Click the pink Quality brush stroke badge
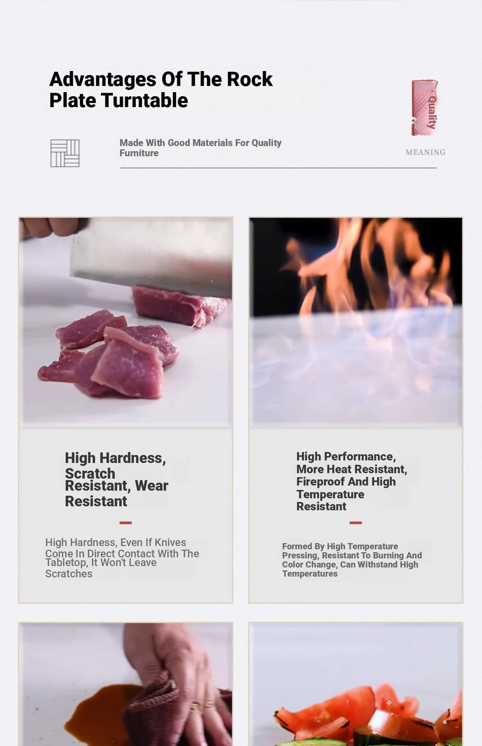Image resolution: width=482 pixels, height=746 pixels. click(425, 108)
